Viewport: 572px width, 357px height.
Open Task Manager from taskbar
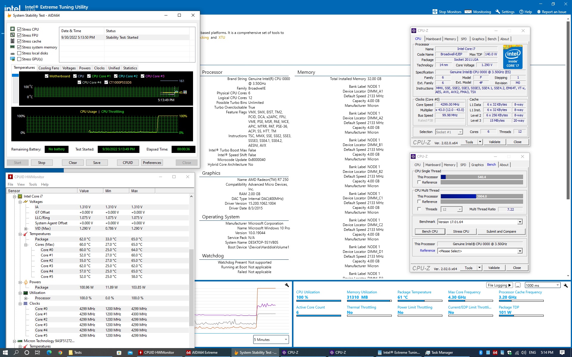click(x=439, y=353)
